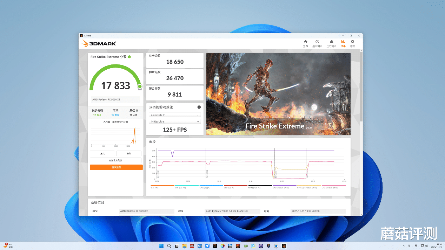Screen dimensions: 445x250
Task: Click the orange run again button
Action: point(116,167)
